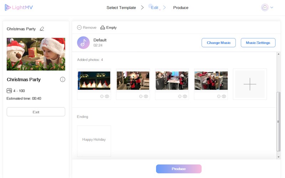Viewport: 285px width, 178px height.
Task: Select the first photo with white gnomes
Action: tap(94, 81)
